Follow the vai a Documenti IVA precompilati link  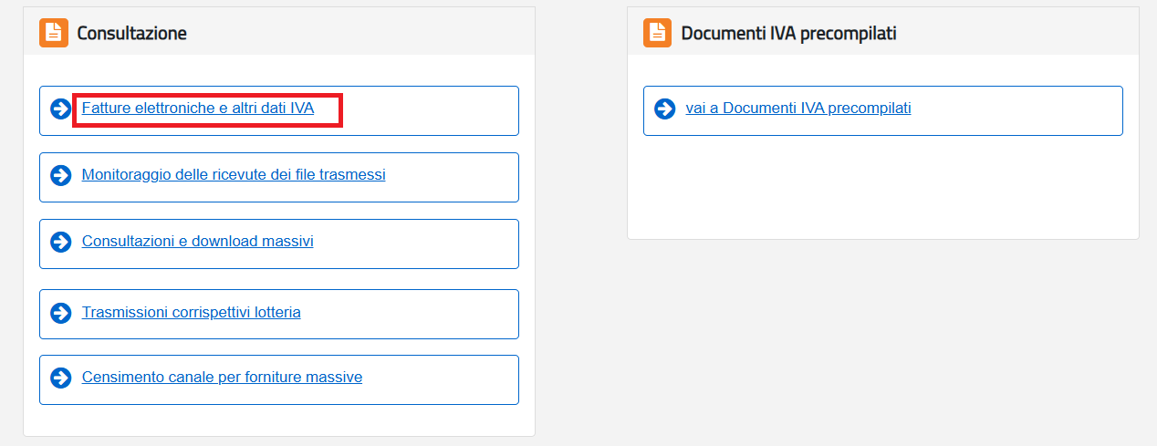point(798,109)
